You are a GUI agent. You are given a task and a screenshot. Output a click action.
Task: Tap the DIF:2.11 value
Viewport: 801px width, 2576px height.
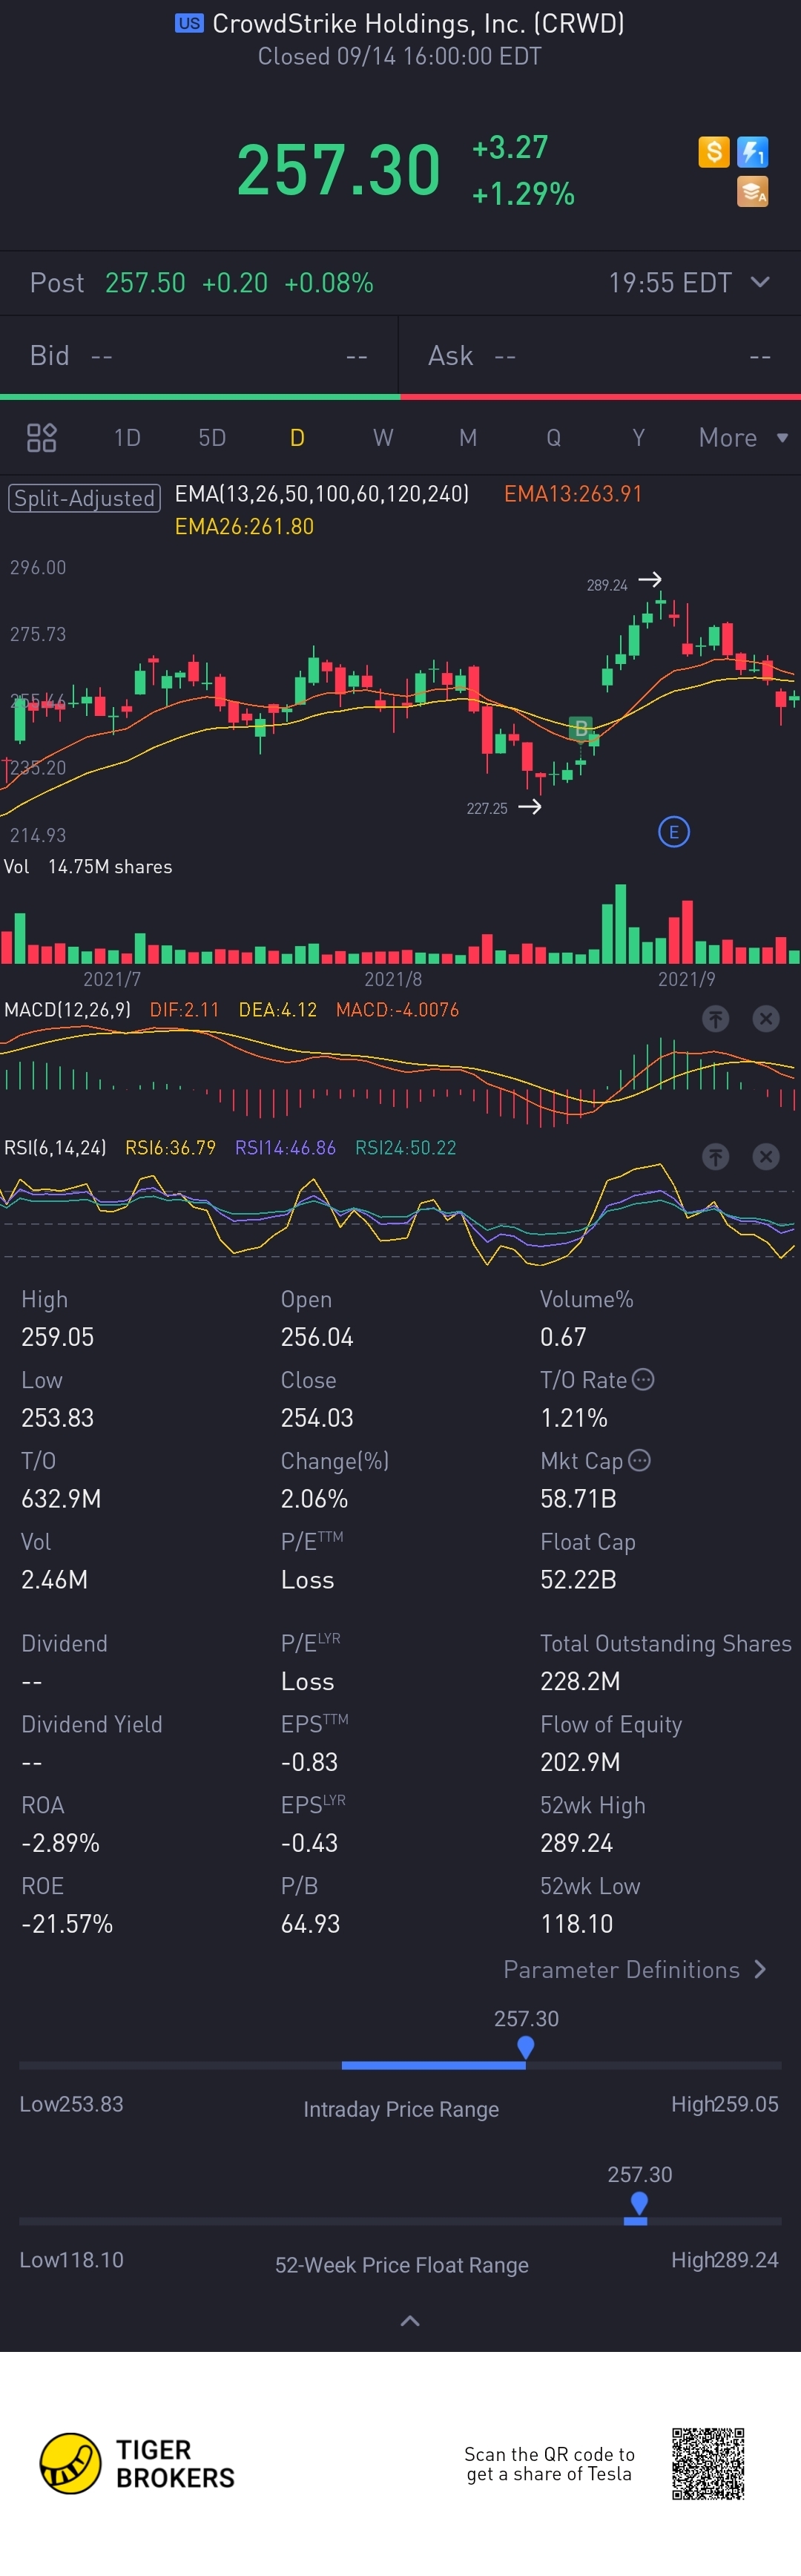pos(184,1009)
